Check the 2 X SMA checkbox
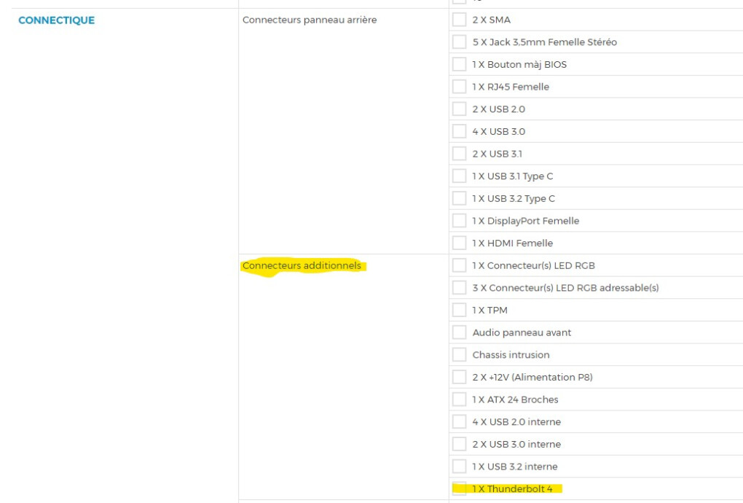The height and width of the screenshot is (503, 743). pyautogui.click(x=459, y=20)
